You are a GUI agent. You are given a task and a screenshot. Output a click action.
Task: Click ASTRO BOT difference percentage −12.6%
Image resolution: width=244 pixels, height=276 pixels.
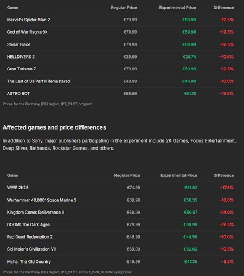point(226,94)
